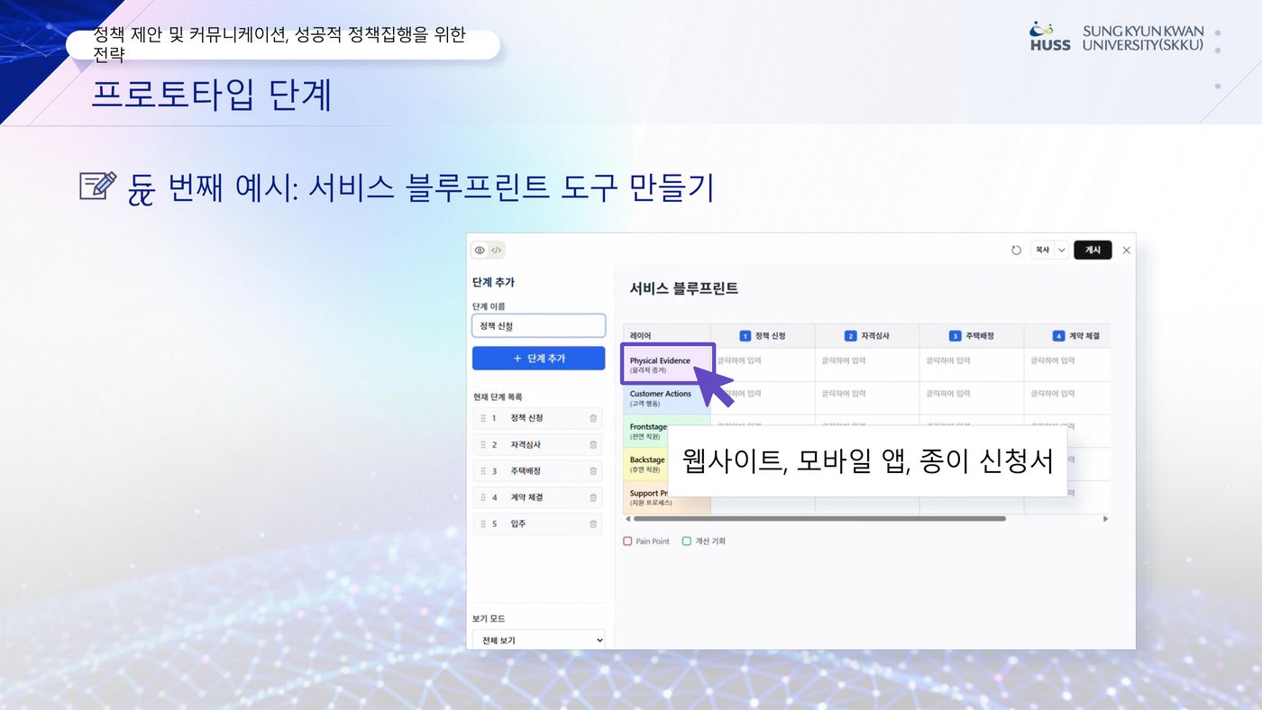Screen dimensions: 1262x710
Task: Click drag handle of step 1 정책 신청
Action: pyautogui.click(x=483, y=418)
